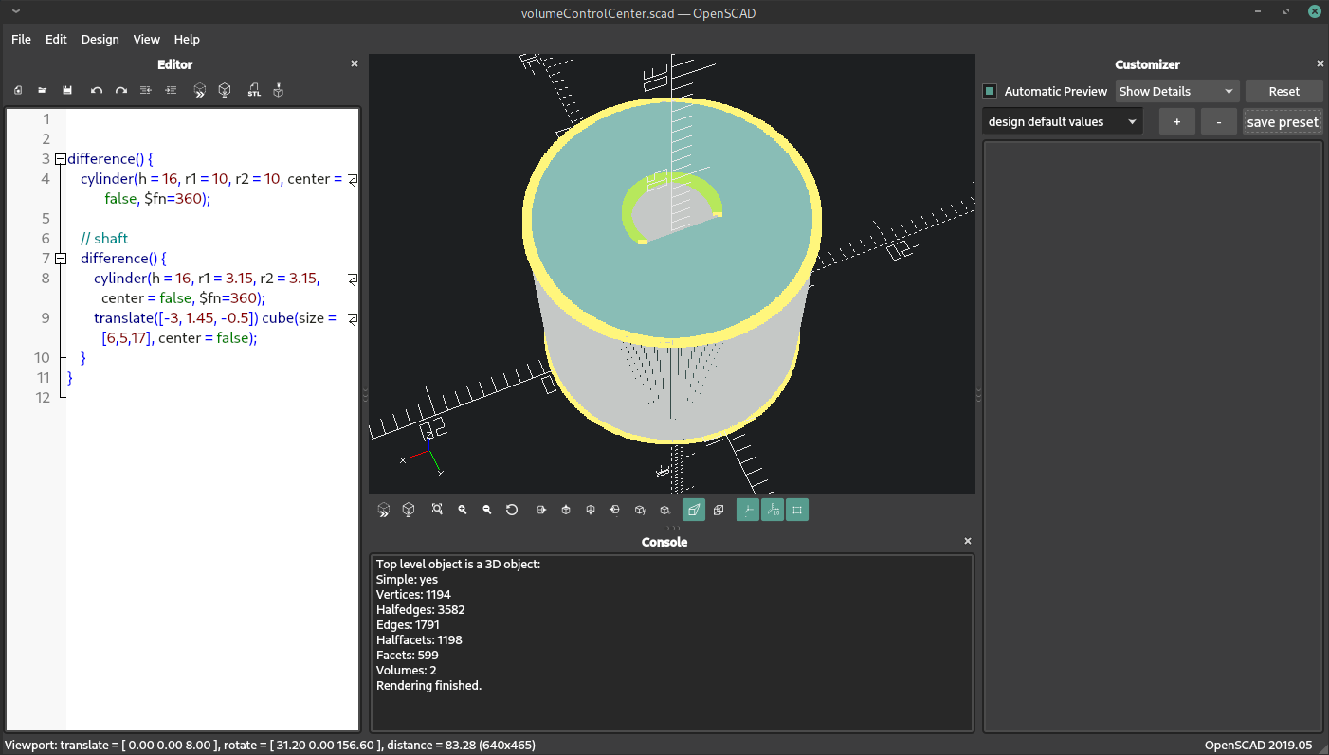The height and width of the screenshot is (755, 1329).
Task: Open the View menu
Action: click(146, 39)
